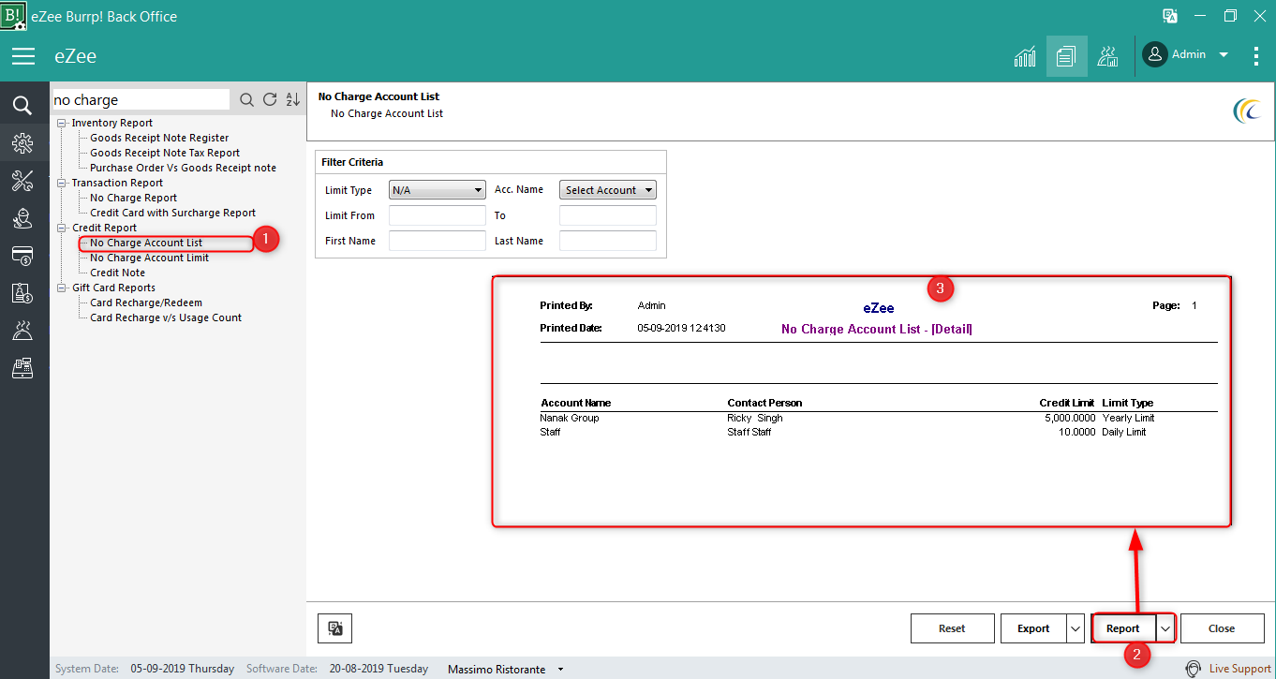This screenshot has height=679, width=1276.
Task: Open the Limit Type dropdown
Action: point(438,190)
